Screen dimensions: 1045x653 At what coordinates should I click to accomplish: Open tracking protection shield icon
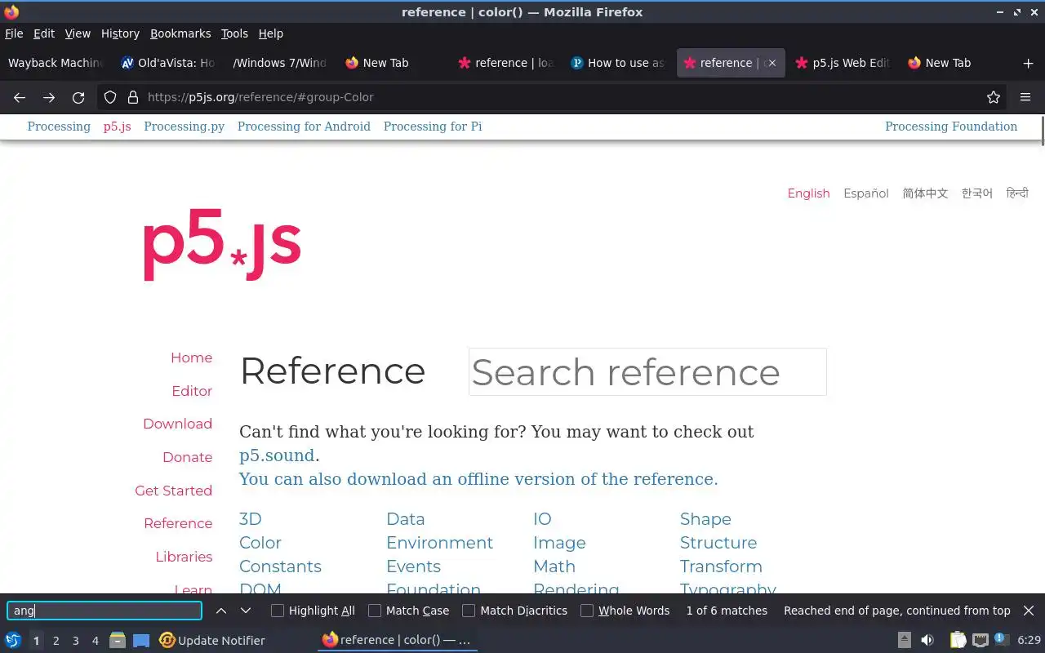point(110,97)
